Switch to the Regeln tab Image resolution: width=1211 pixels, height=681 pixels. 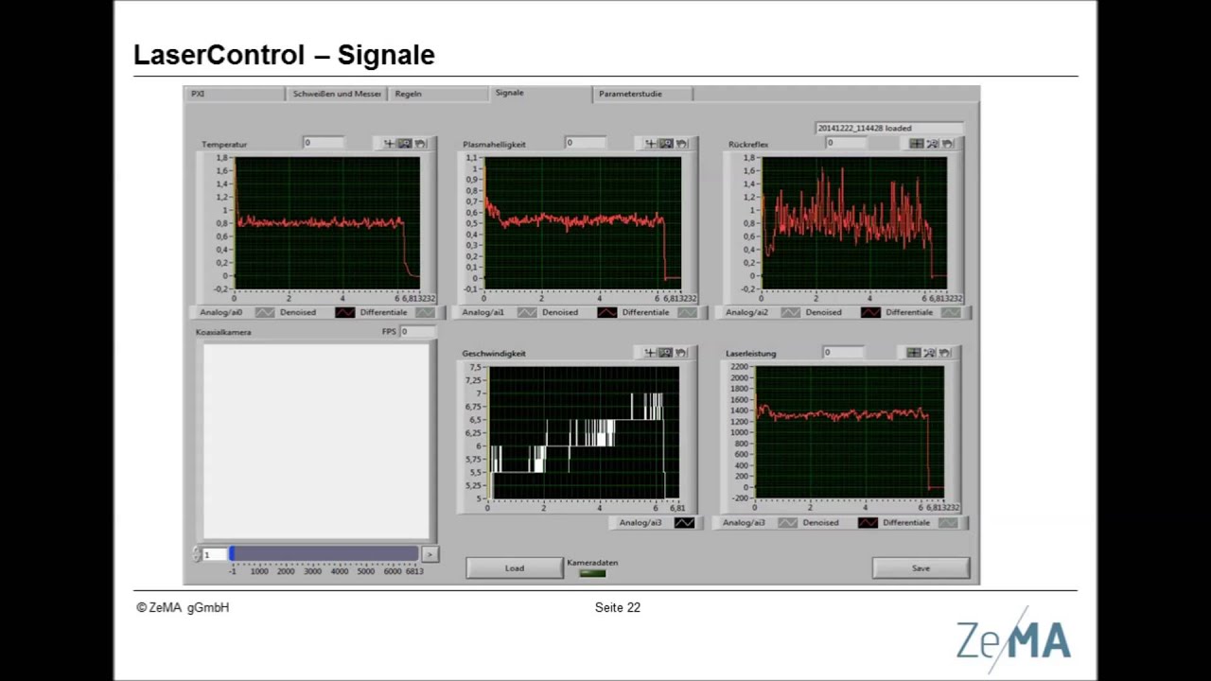tap(439, 94)
